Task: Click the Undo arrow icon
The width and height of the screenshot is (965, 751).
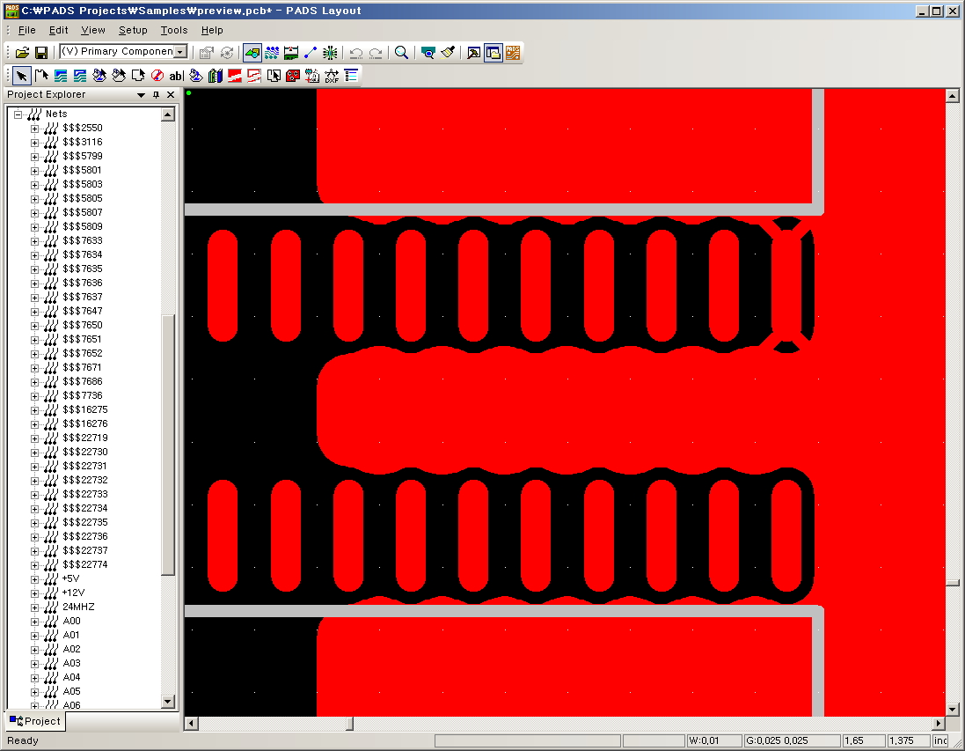Action: coord(355,53)
